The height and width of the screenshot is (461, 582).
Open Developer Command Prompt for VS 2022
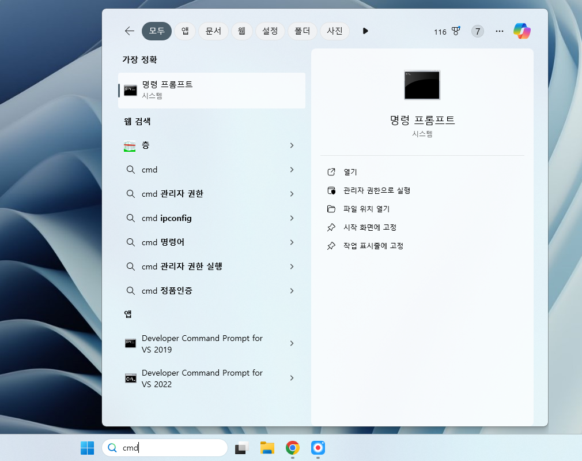(211, 378)
